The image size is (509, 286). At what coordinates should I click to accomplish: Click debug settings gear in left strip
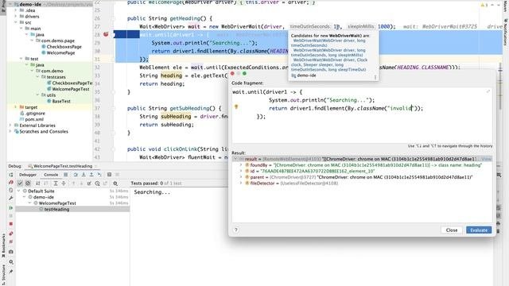point(10,261)
